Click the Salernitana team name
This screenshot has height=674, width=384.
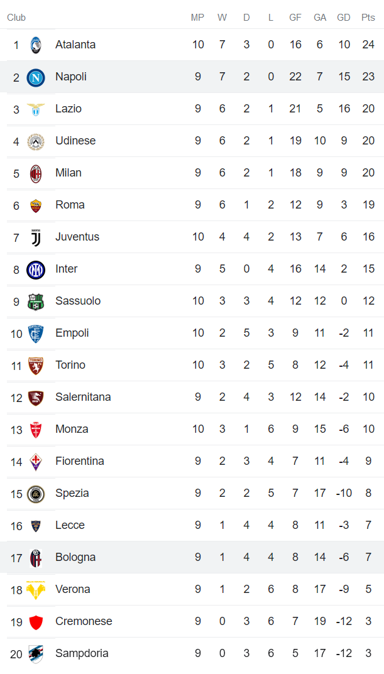tap(83, 397)
